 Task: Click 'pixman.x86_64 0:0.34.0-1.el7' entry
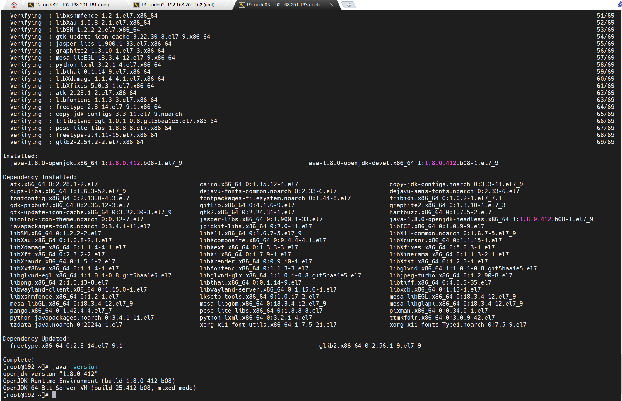click(439, 311)
